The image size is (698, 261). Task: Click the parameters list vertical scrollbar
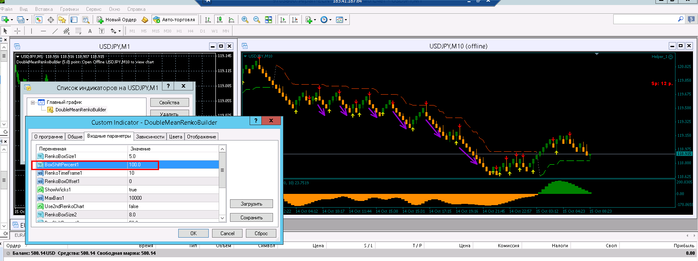222,183
